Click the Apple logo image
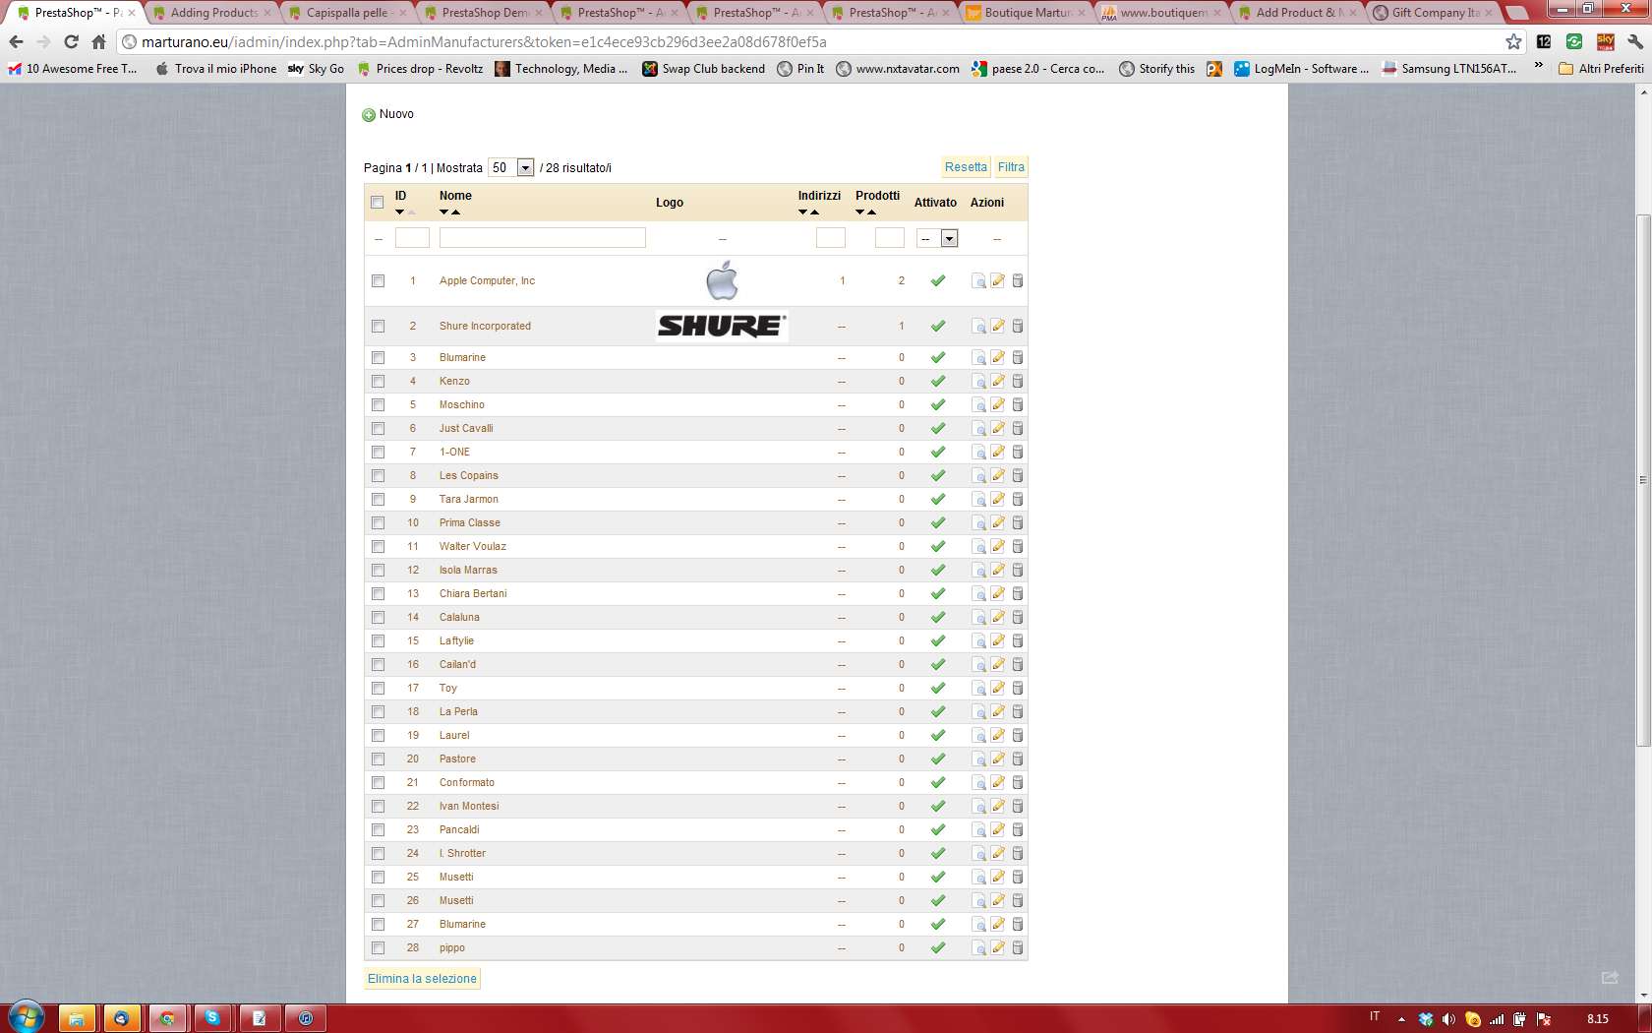Screen dimensions: 1652x1033 coord(722,280)
